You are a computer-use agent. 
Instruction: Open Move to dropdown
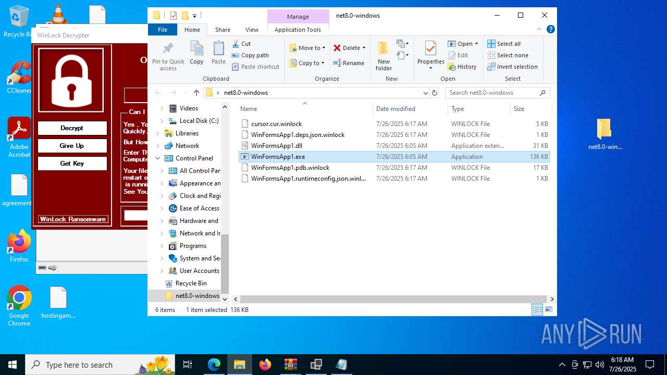pyautogui.click(x=307, y=48)
